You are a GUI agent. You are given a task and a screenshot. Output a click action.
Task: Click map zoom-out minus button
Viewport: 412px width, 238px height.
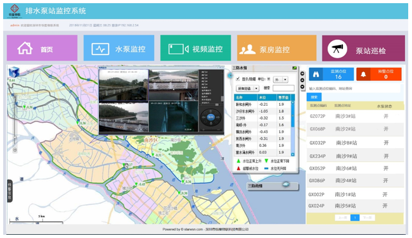pos(15,150)
